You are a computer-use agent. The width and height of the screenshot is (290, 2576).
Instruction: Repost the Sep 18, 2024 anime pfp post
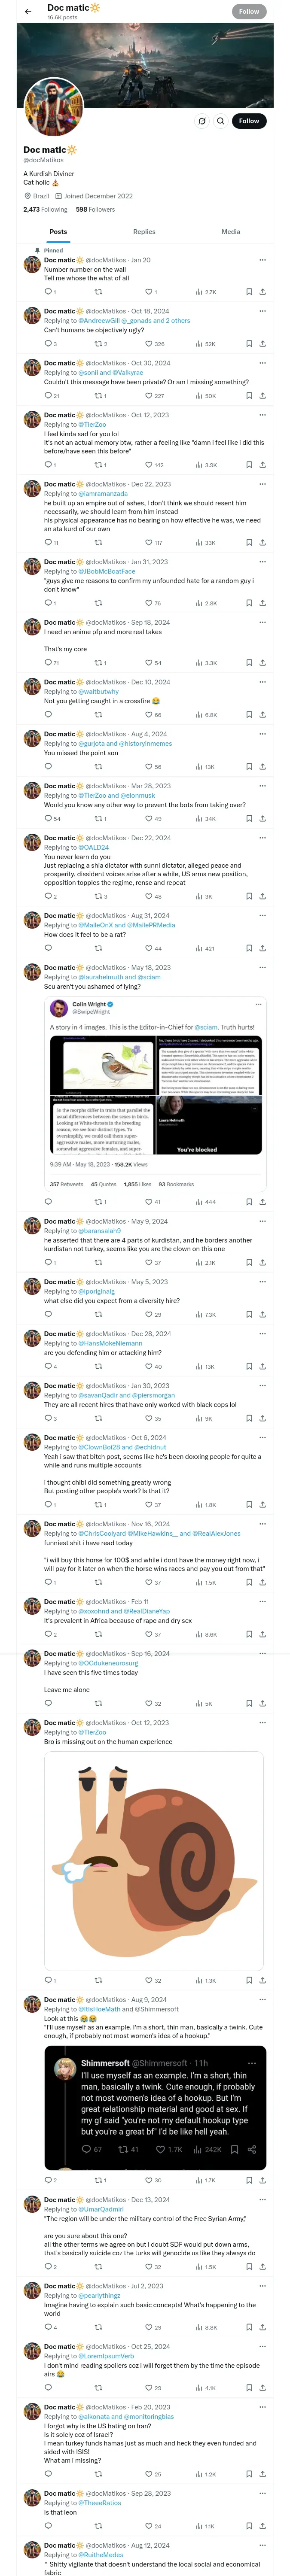(x=98, y=663)
